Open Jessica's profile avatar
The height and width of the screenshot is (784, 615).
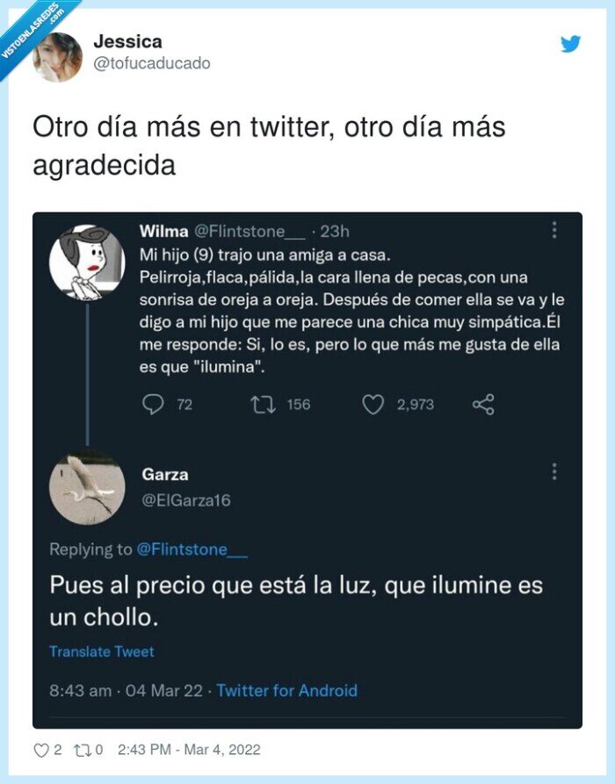click(54, 54)
